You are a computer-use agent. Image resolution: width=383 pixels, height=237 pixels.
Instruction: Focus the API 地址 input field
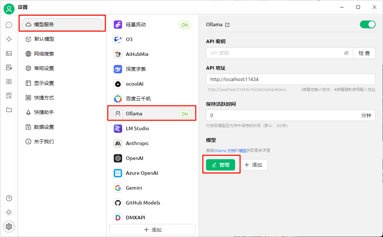click(291, 79)
